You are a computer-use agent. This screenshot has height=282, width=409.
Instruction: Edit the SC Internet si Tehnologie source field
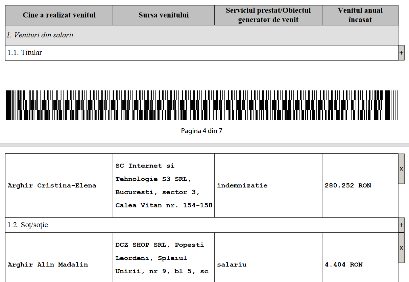pyautogui.click(x=164, y=185)
